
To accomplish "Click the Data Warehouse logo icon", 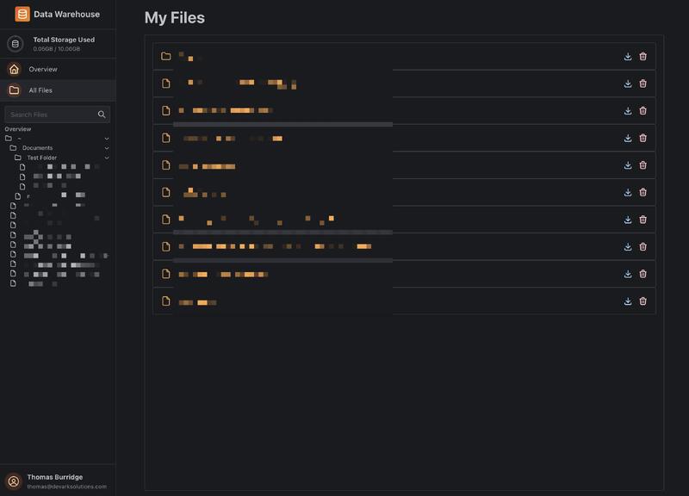I will (x=22, y=14).
